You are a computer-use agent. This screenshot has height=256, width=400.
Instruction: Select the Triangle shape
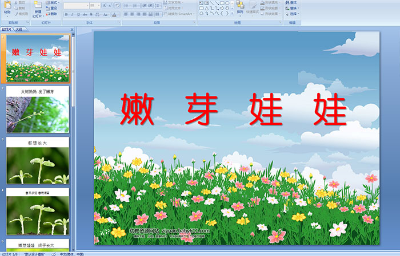[x=207, y=9]
